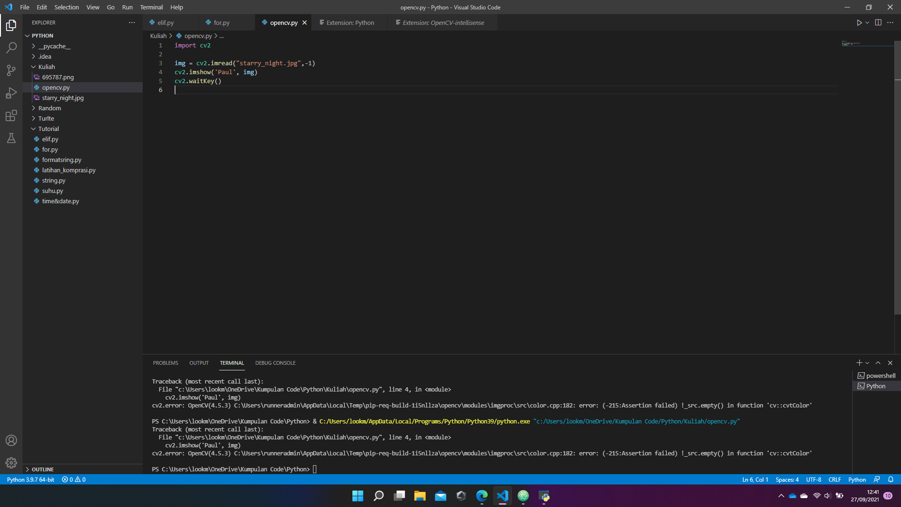The width and height of the screenshot is (901, 507).
Task: Open Run button dropdown arrow
Action: tap(867, 23)
